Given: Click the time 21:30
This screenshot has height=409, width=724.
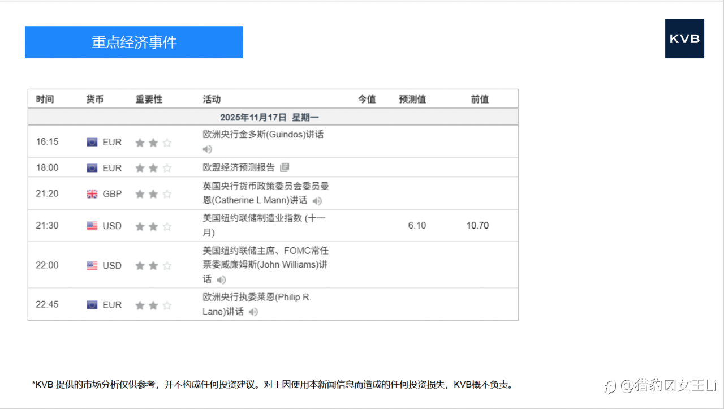Looking at the screenshot, I should tap(48, 226).
